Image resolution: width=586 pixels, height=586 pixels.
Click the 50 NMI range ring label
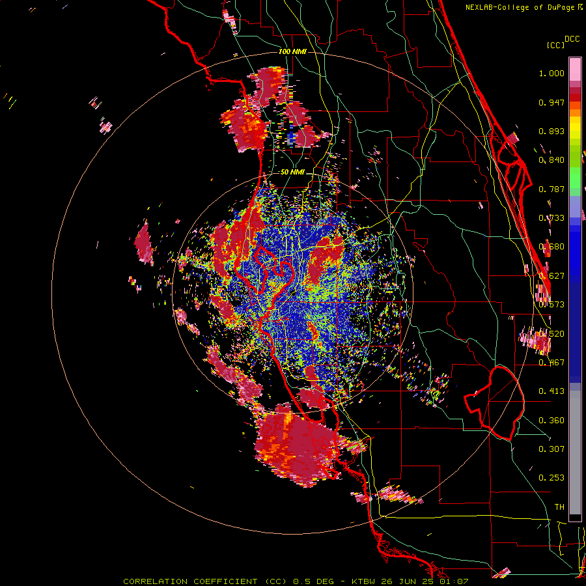tap(292, 173)
